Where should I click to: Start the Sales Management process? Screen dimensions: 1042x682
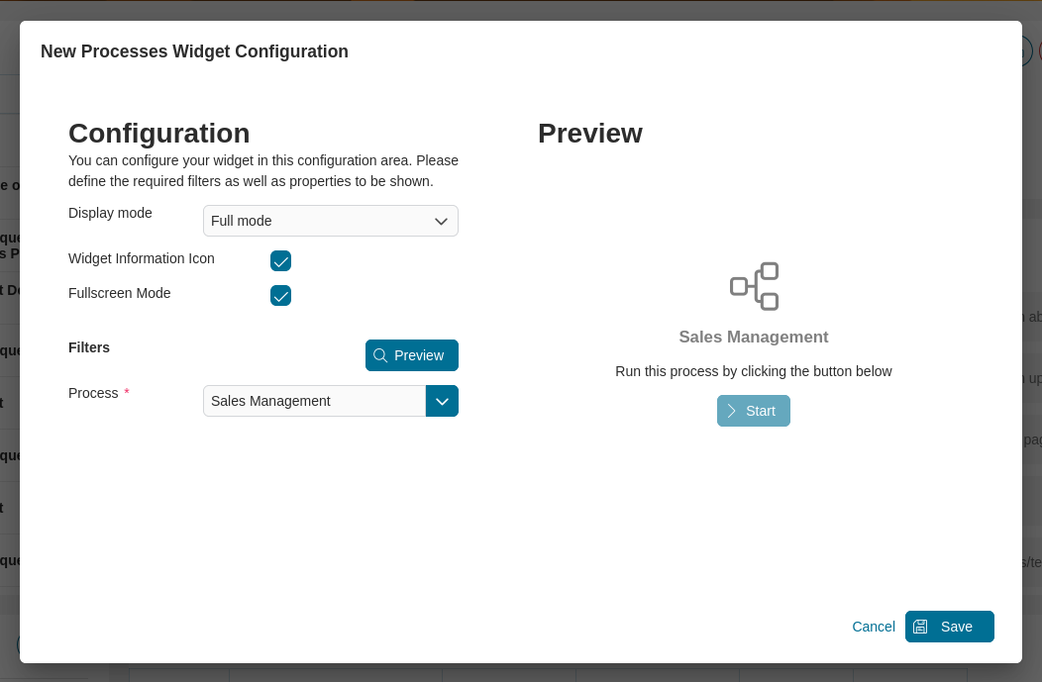[x=754, y=411]
